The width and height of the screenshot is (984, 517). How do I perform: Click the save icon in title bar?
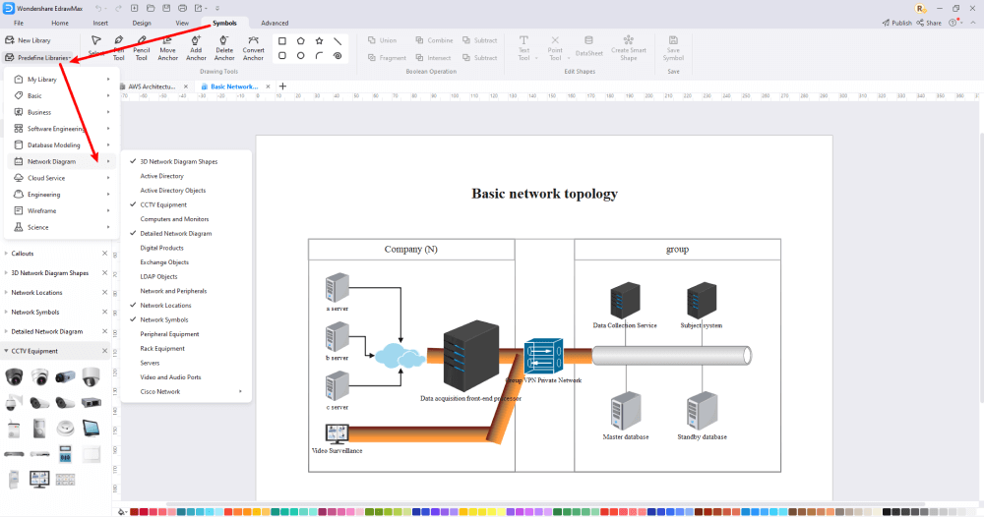pos(166,8)
